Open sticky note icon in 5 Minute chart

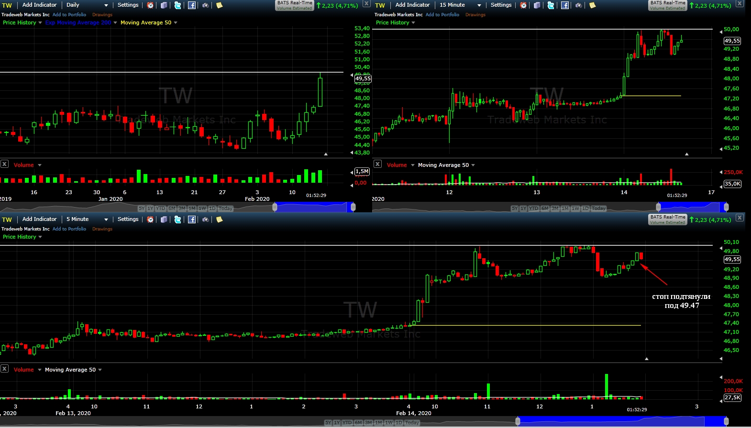tap(220, 219)
